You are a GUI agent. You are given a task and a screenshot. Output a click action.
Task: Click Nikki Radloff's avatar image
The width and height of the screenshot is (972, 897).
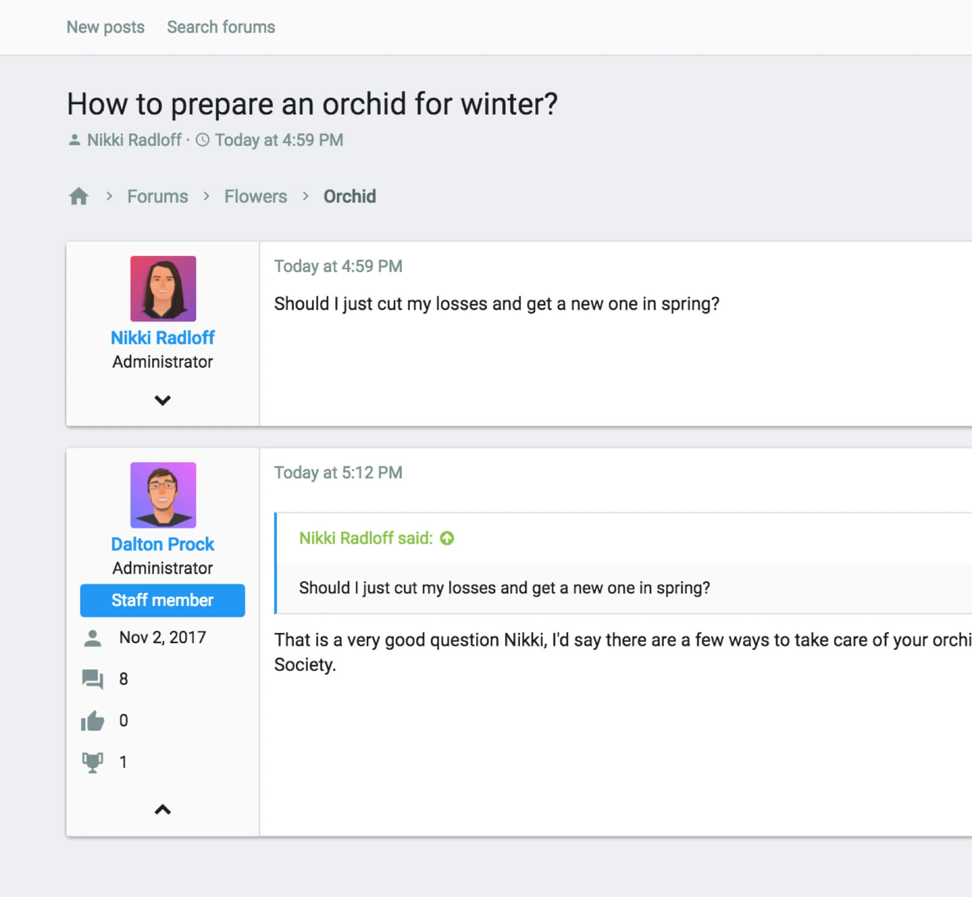coord(163,288)
